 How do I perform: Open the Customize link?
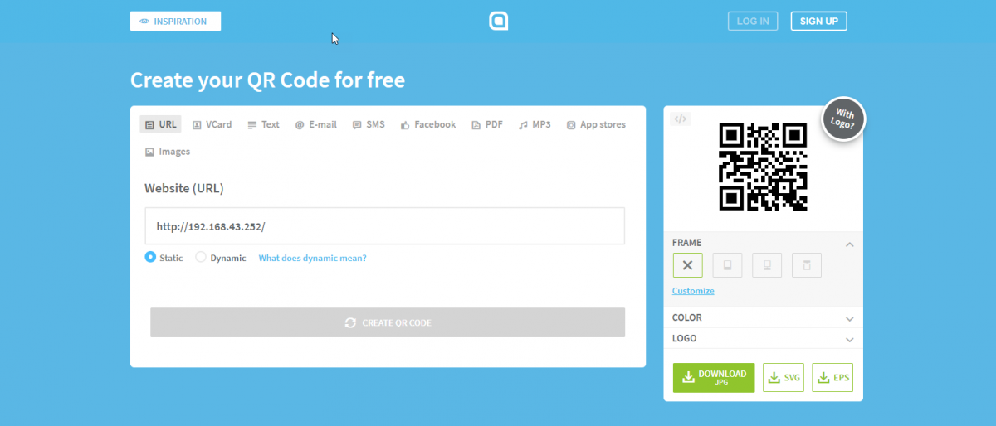[693, 291]
